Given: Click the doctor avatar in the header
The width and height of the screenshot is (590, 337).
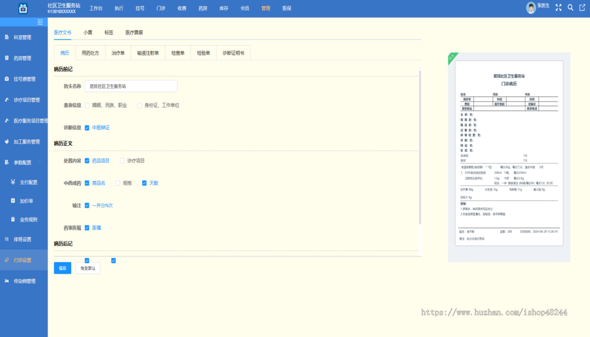Looking at the screenshot, I should (531, 8).
